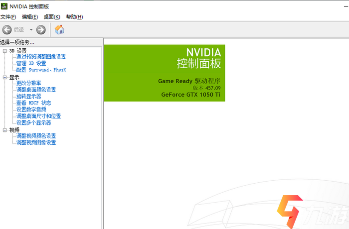The image size is (349, 229).
Task: Click the 视频 category label
Action: pos(14,130)
